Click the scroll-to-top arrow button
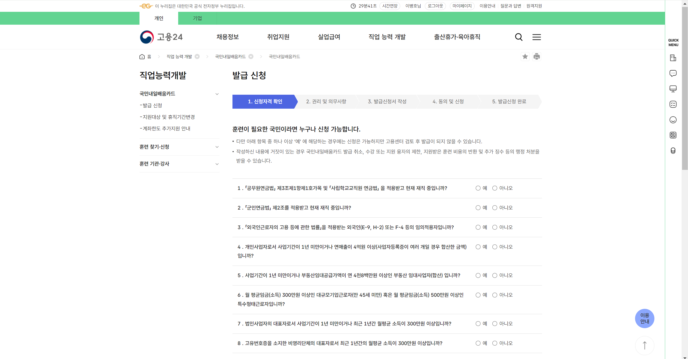 pos(644,345)
